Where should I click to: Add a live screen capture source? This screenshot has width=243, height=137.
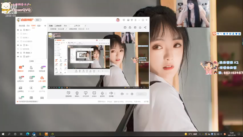[x=68, y=94]
